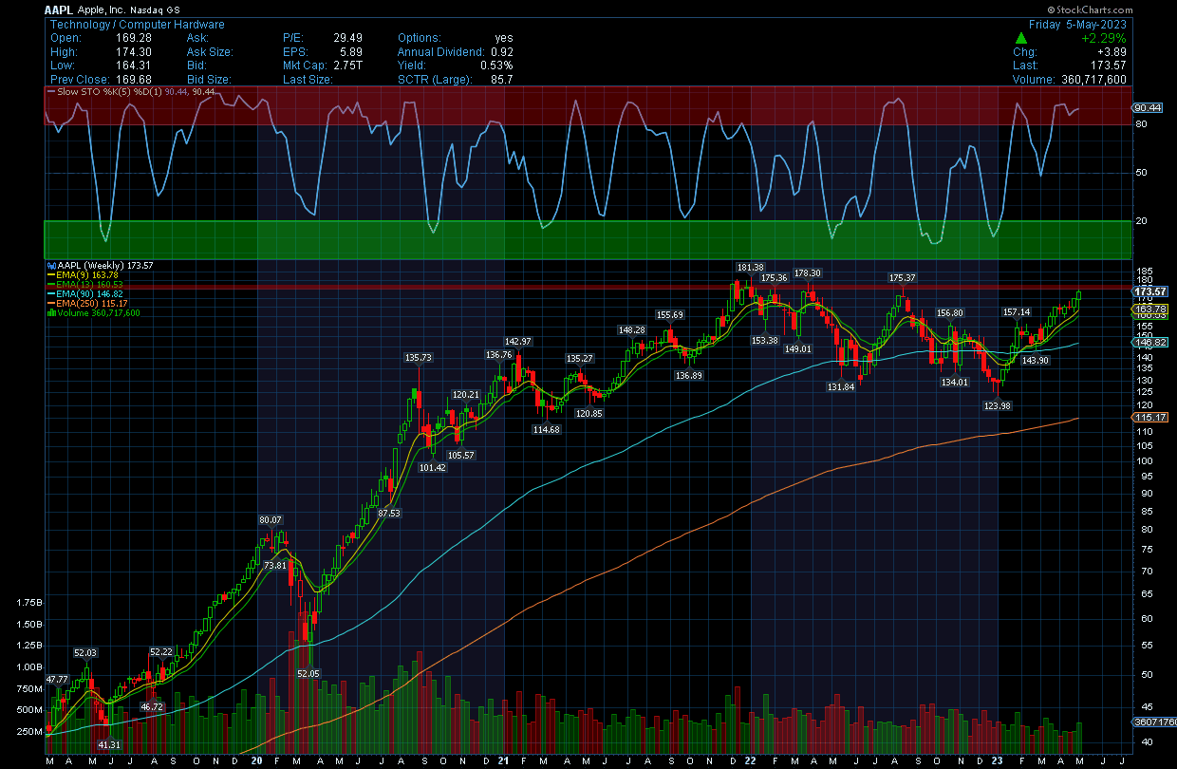Click the 143.90 price label
1177x769 pixels.
(1035, 361)
